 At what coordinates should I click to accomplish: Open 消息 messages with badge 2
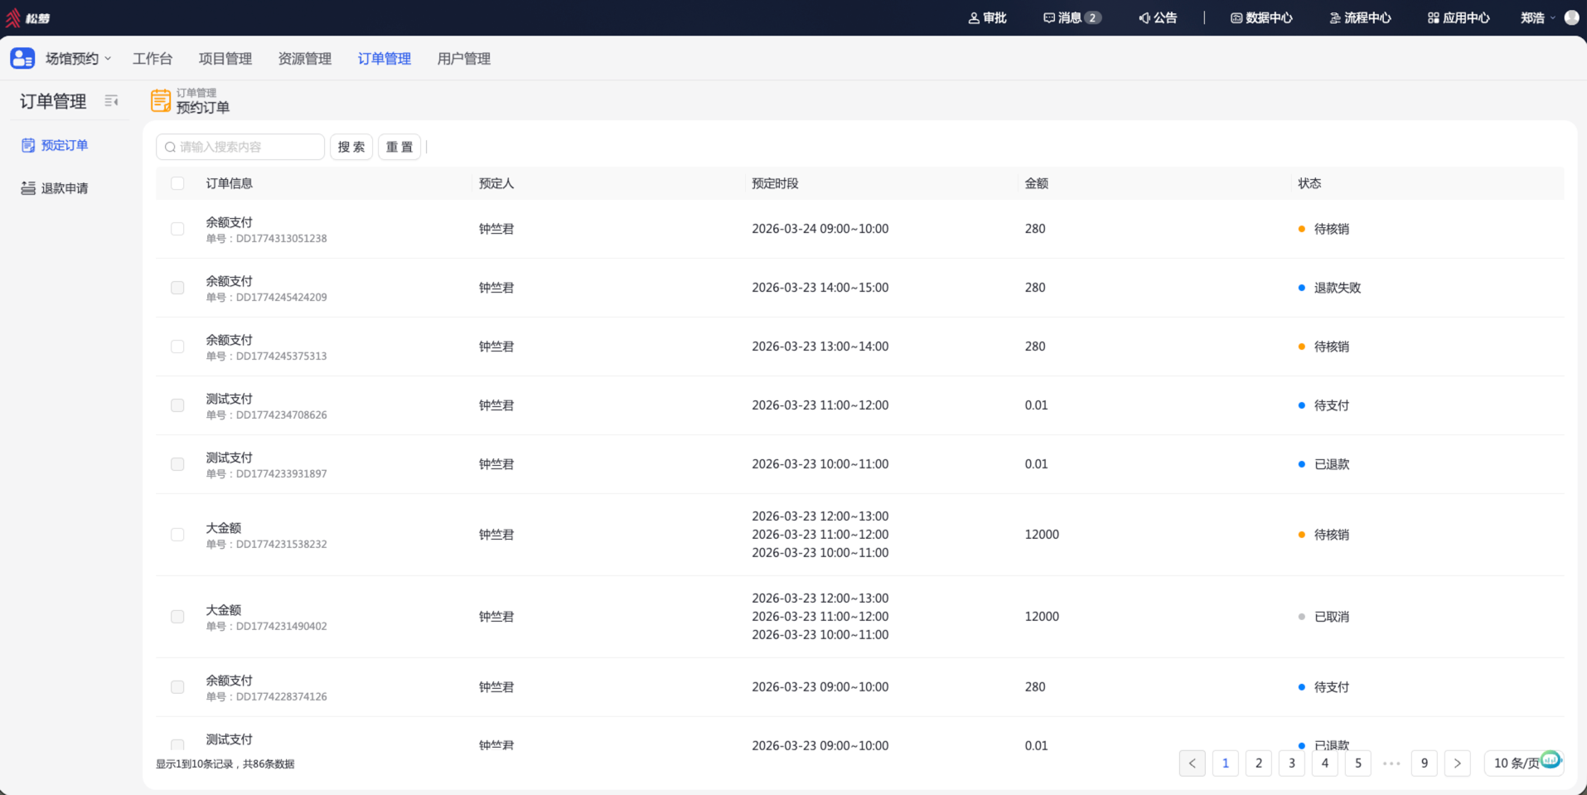click(1072, 17)
